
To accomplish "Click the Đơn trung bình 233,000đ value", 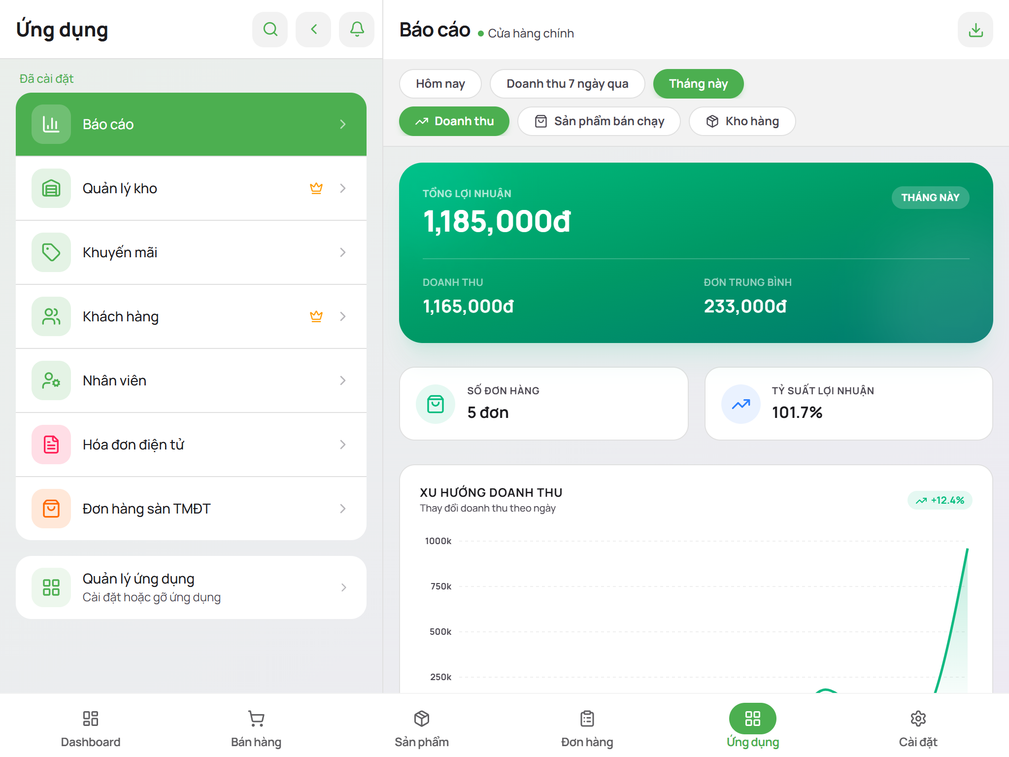I will click(745, 307).
